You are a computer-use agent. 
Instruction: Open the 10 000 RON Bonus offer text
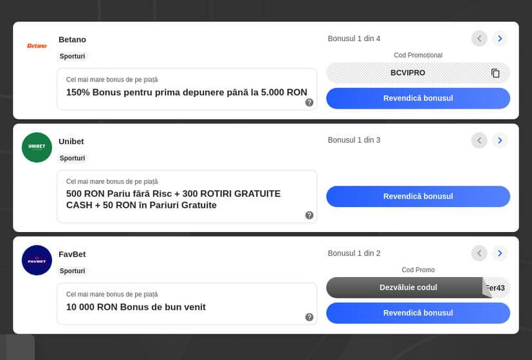click(x=136, y=307)
